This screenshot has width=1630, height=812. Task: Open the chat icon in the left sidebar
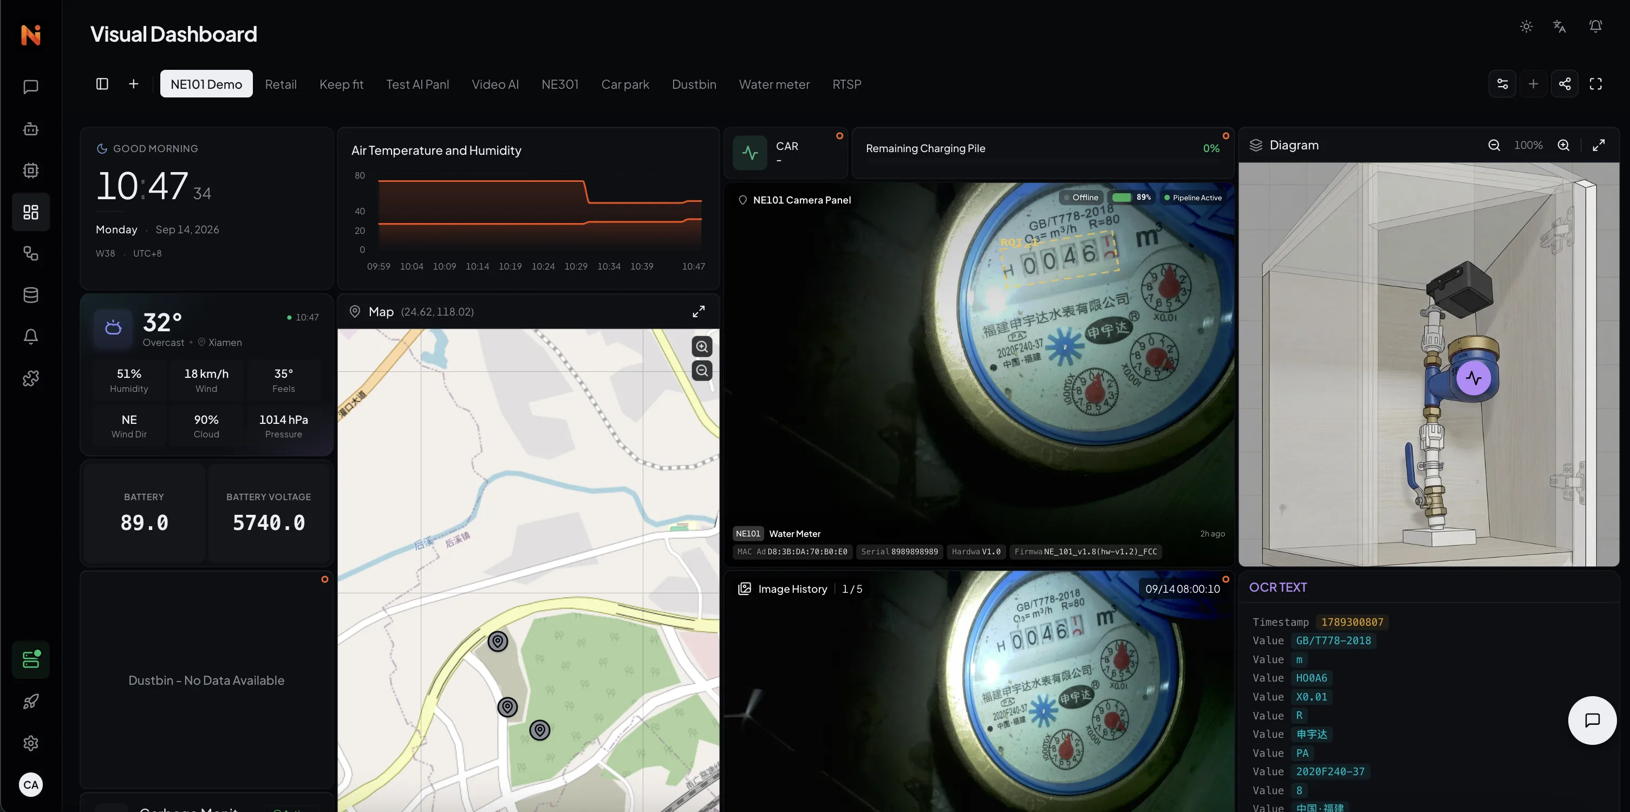point(30,87)
